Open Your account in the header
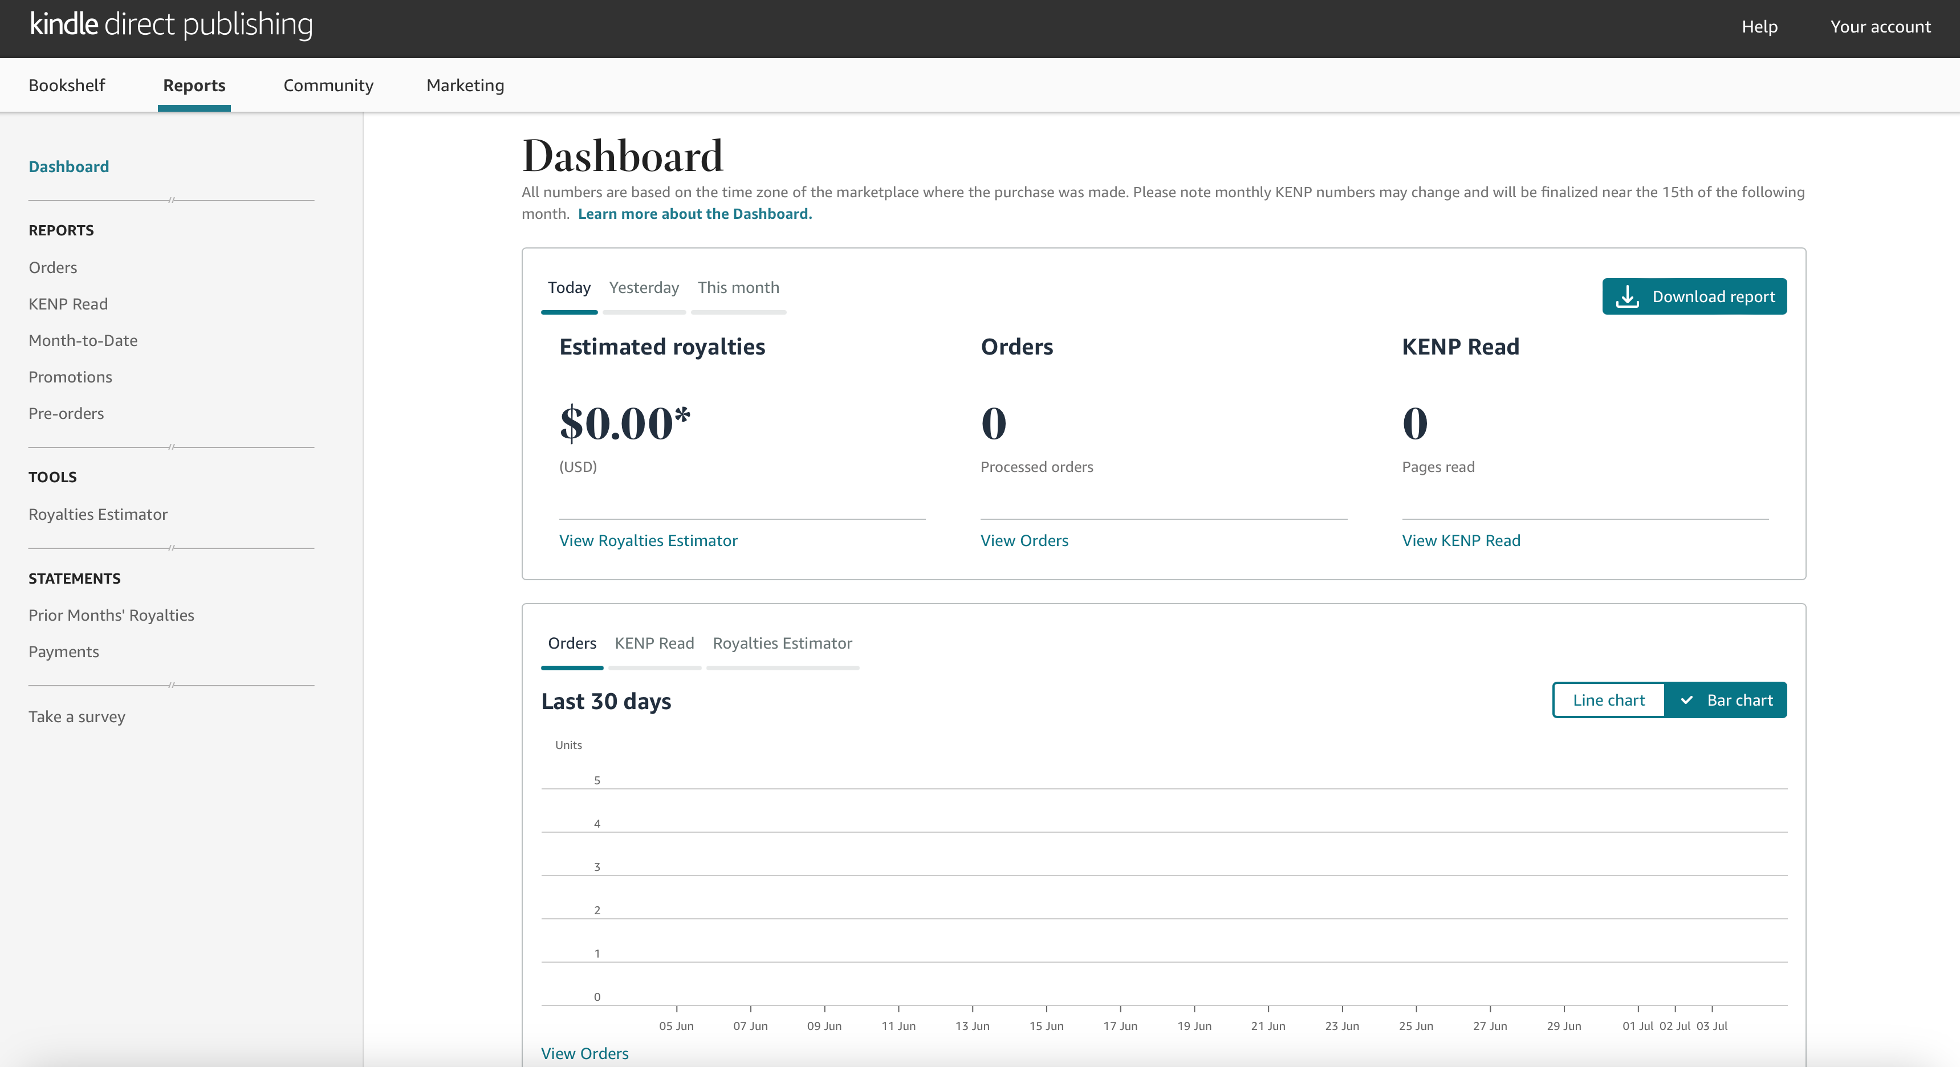1960x1067 pixels. point(1880,27)
